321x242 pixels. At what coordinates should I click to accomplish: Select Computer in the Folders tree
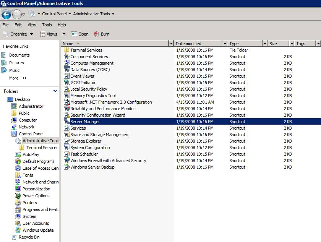coord(28,120)
